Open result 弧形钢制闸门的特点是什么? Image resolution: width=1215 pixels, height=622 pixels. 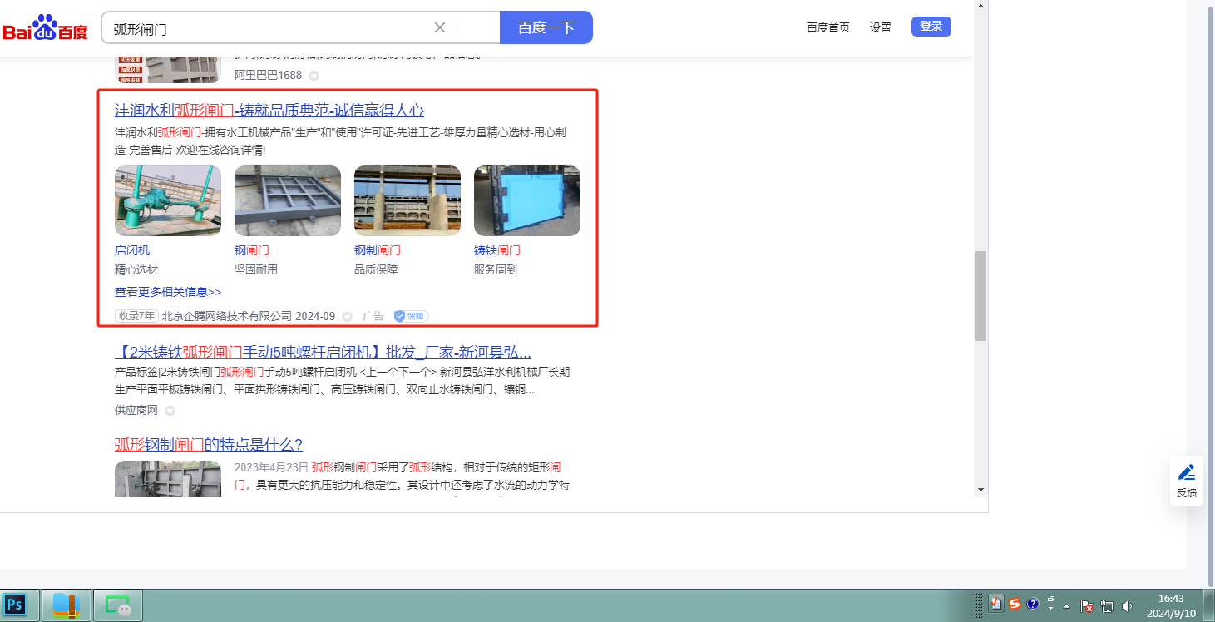[209, 444]
